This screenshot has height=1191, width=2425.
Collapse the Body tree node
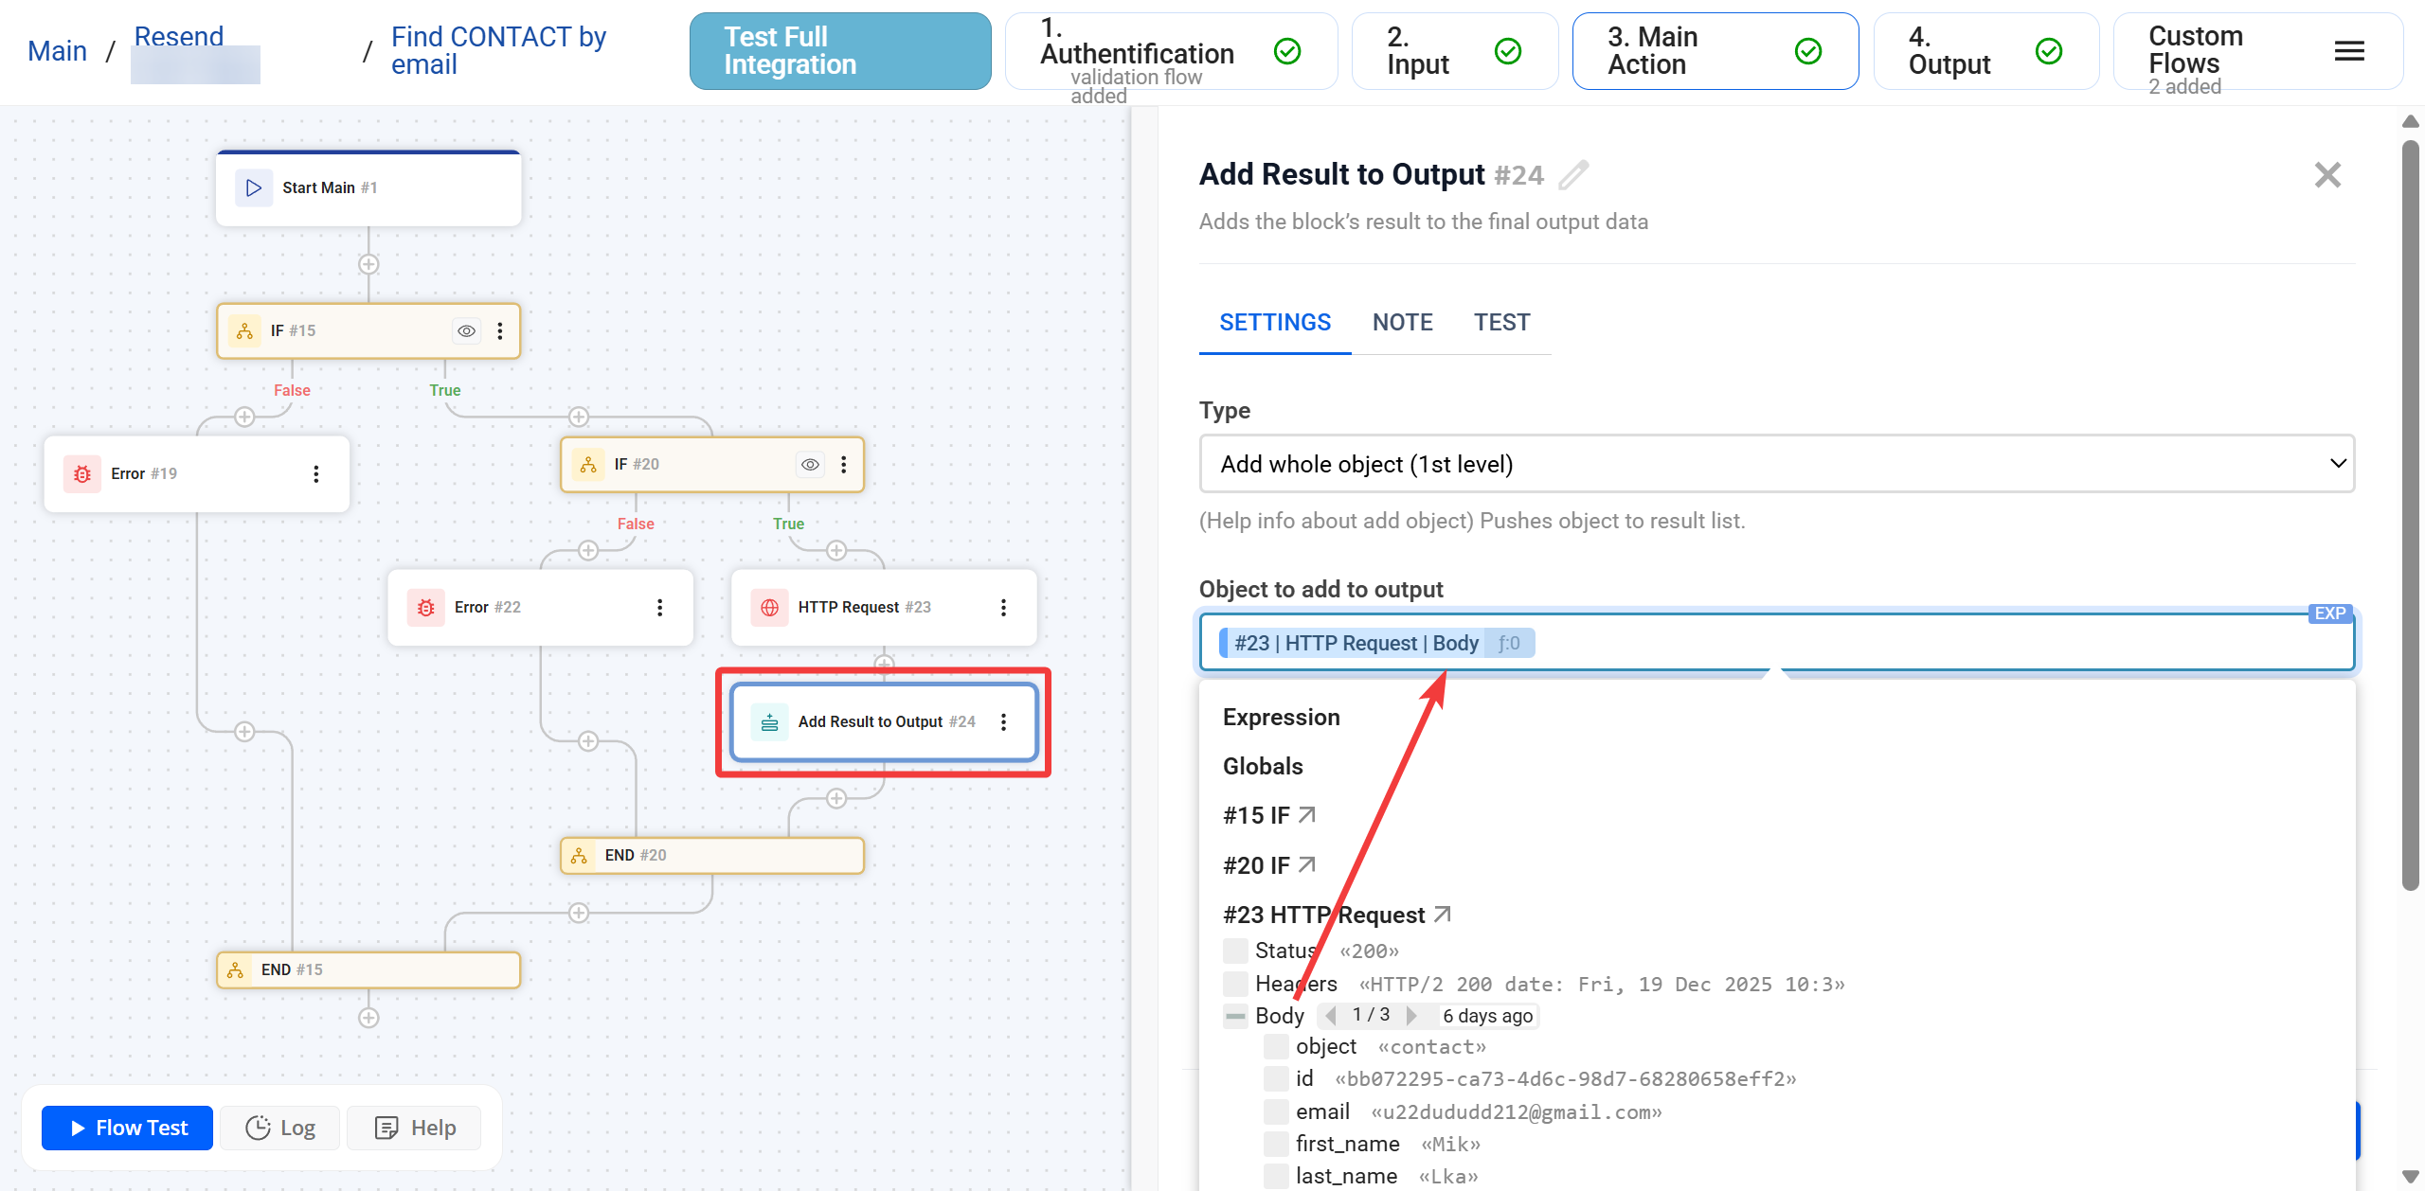1234,1016
